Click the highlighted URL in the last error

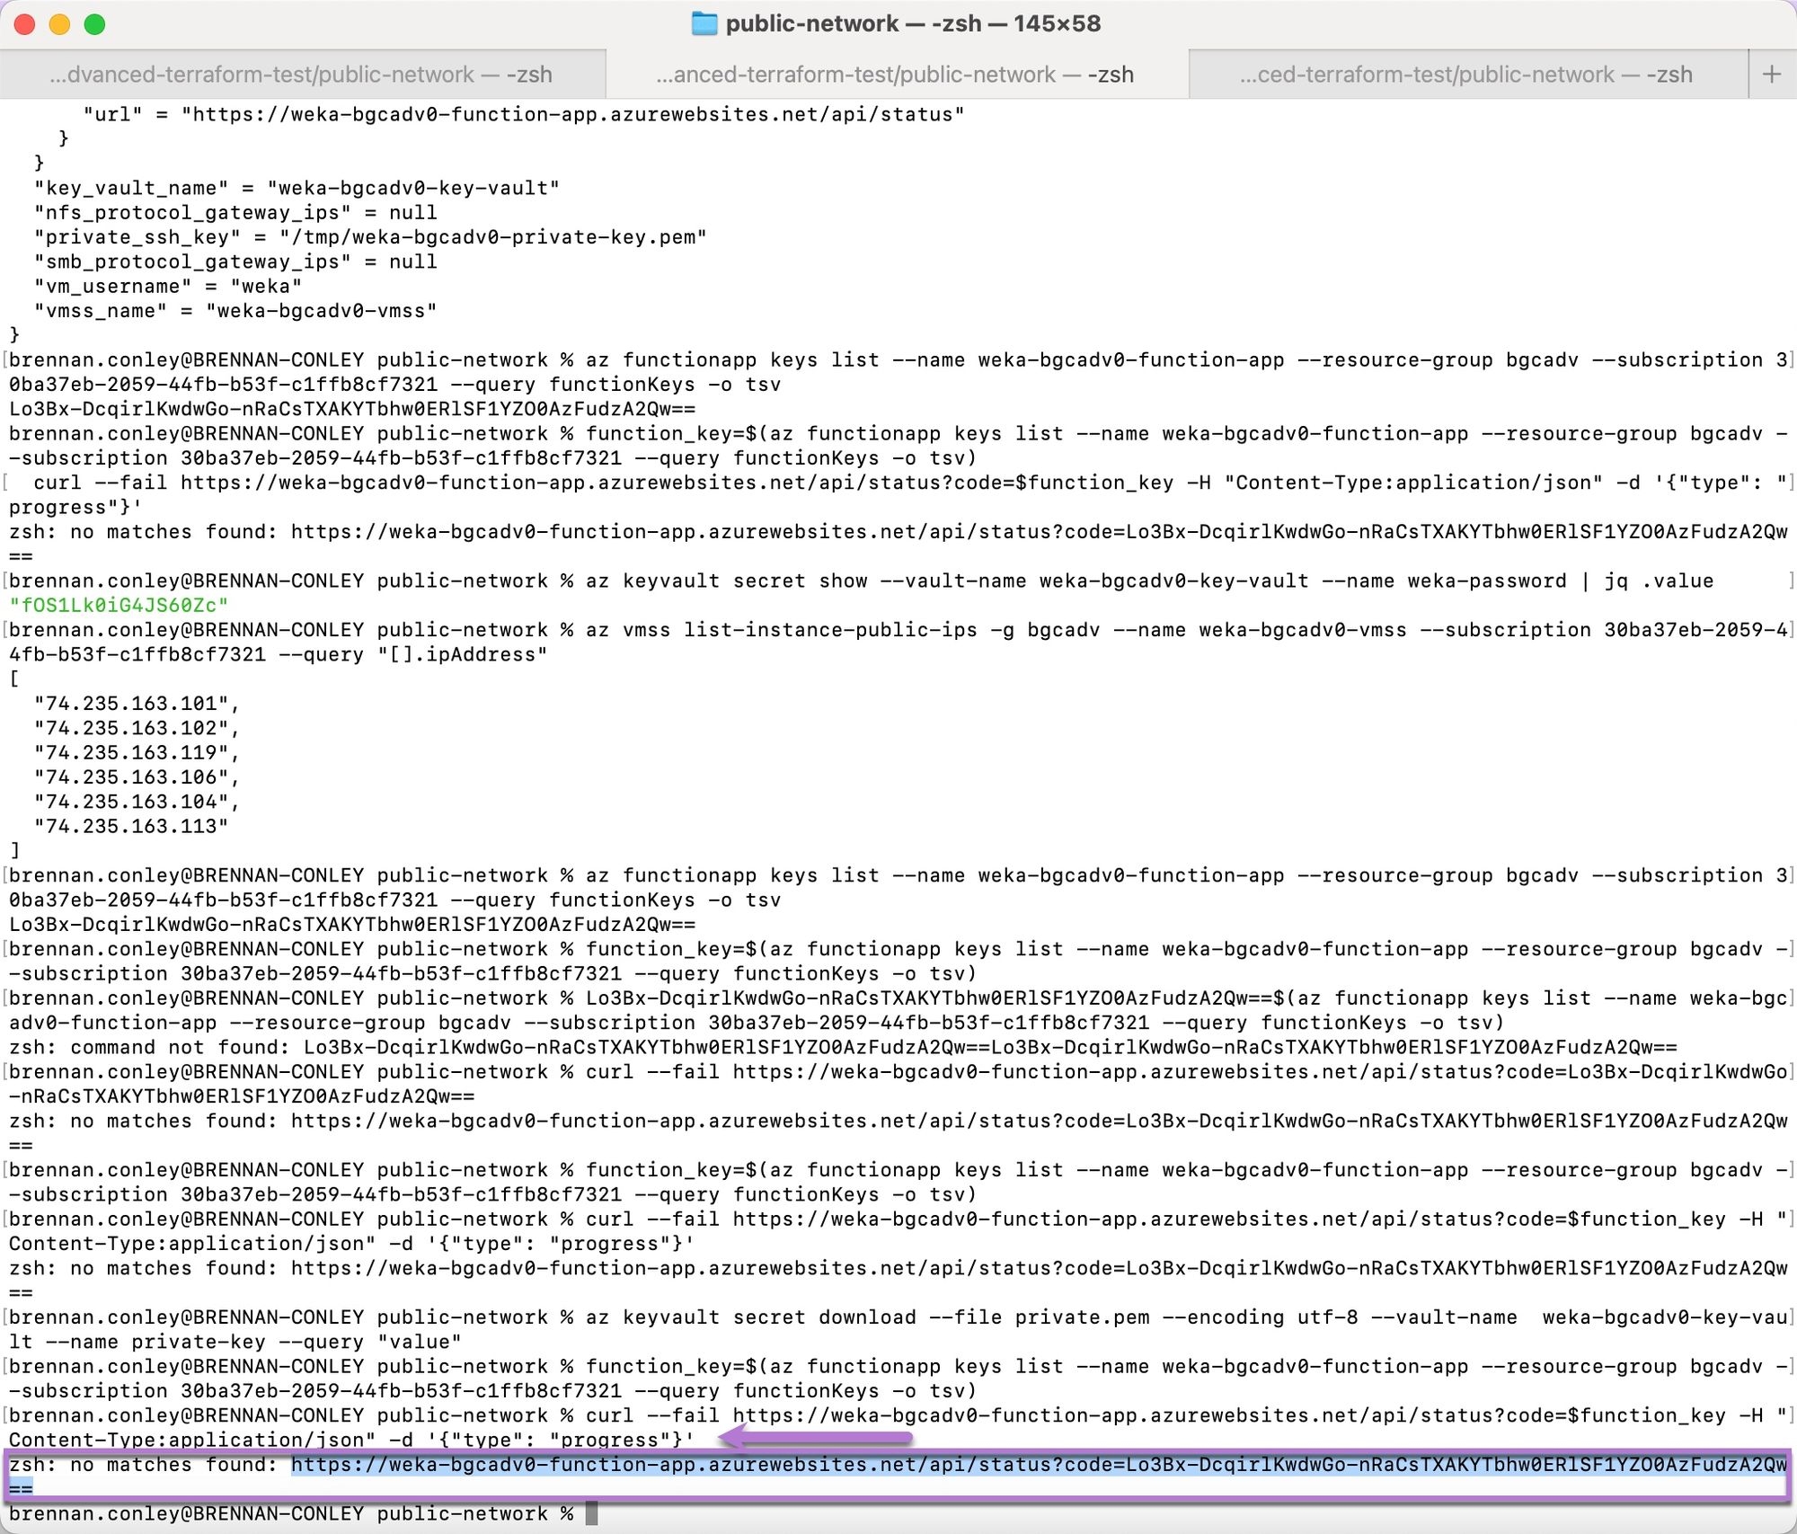[x=1038, y=1465]
